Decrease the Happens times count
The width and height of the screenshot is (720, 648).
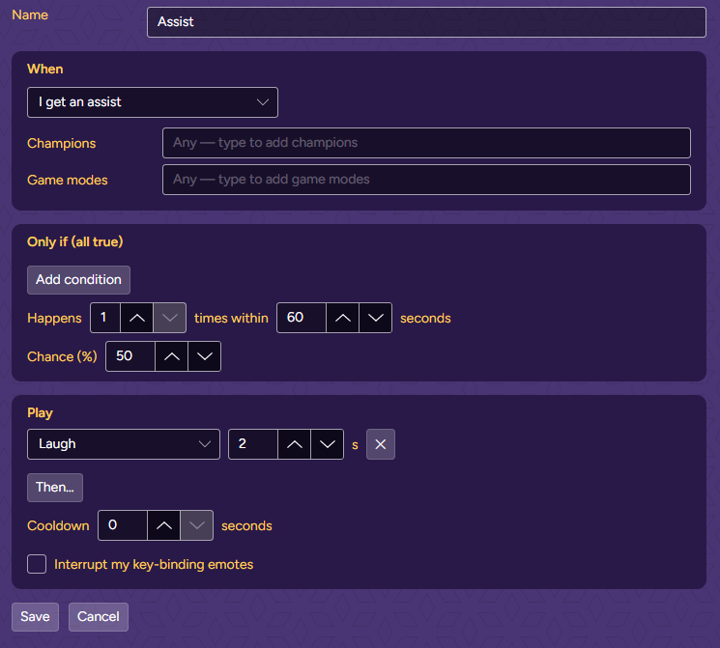tap(169, 318)
